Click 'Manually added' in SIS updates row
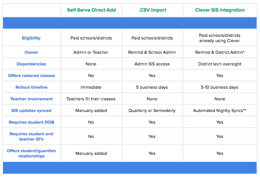This screenshot has width=260, height=177. (x=91, y=110)
